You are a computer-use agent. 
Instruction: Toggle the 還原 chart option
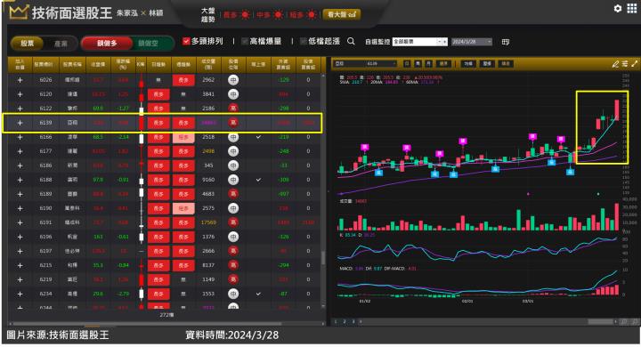tap(443, 64)
